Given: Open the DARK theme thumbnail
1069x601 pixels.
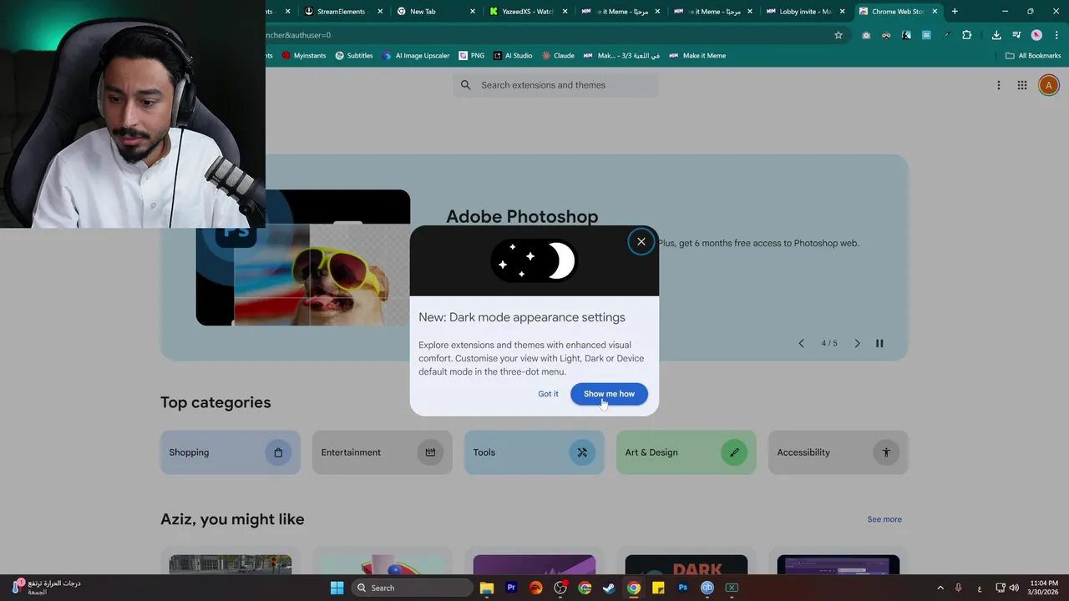Looking at the screenshot, I should (686, 565).
